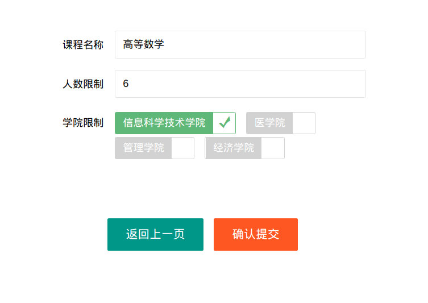Check the 管理学院 option
The height and width of the screenshot is (303, 428).
point(155,148)
